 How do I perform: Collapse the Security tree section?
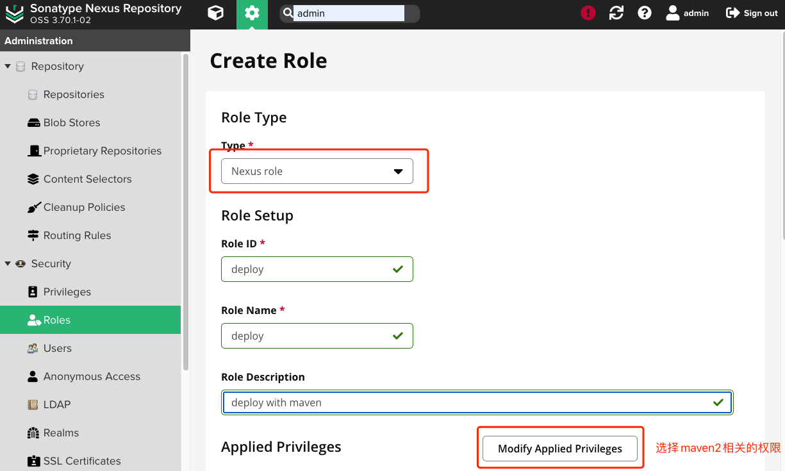[8, 264]
